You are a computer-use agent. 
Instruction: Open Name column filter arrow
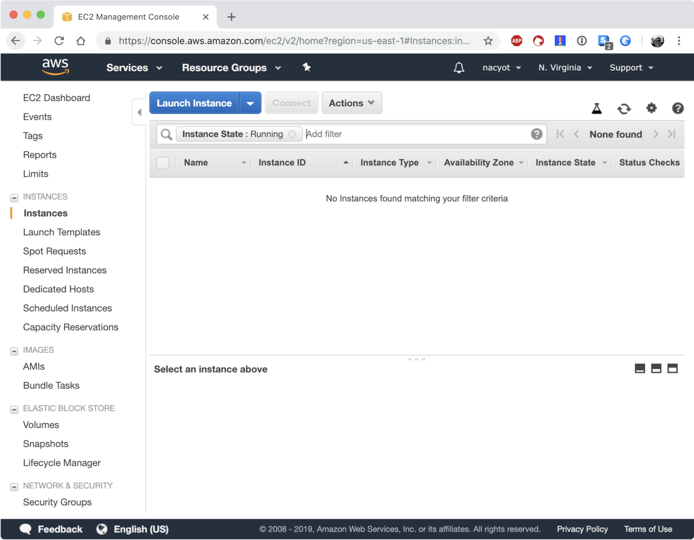click(244, 163)
